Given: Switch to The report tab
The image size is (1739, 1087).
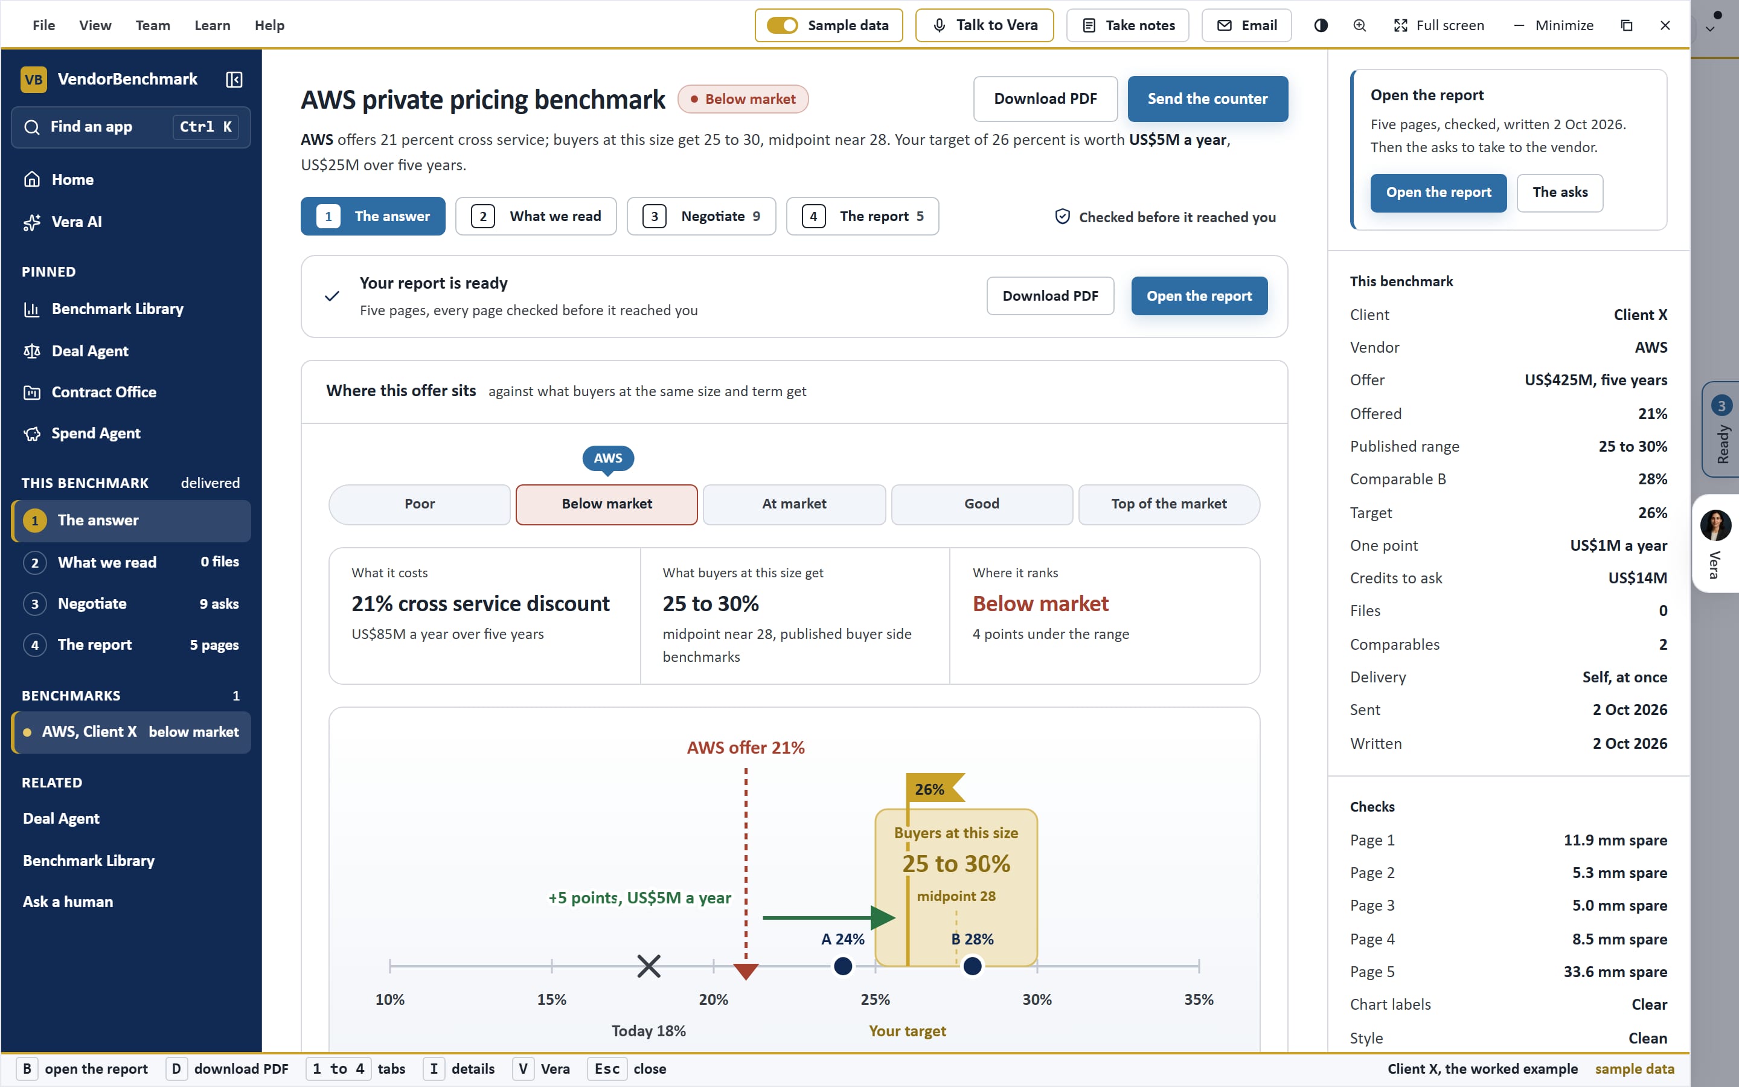Looking at the screenshot, I should coord(862,216).
